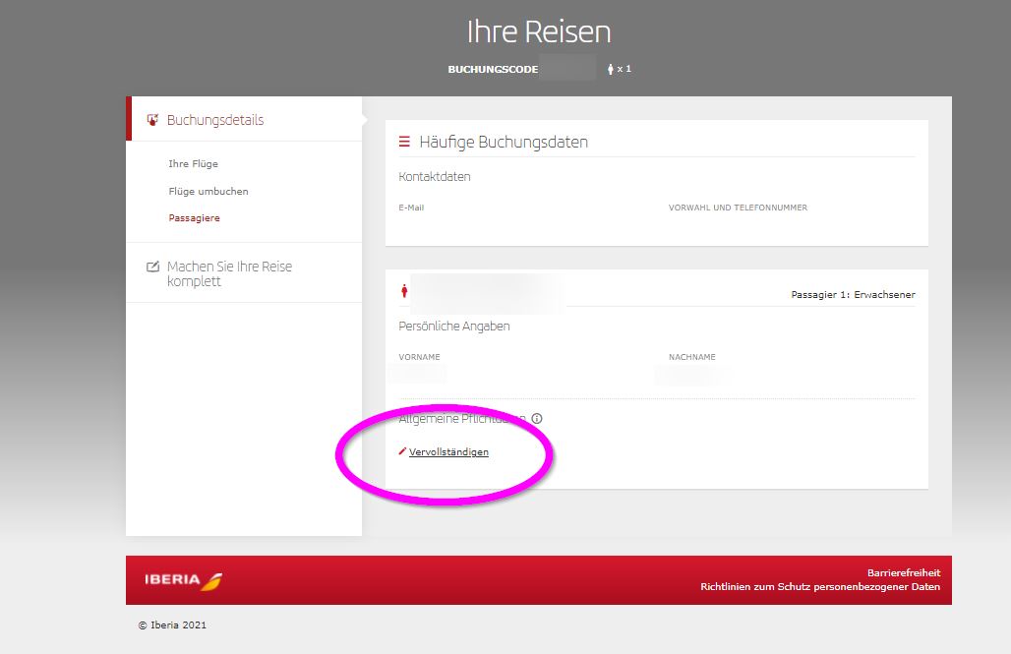
Task: Click the Vervollständigen link
Action: pos(448,452)
